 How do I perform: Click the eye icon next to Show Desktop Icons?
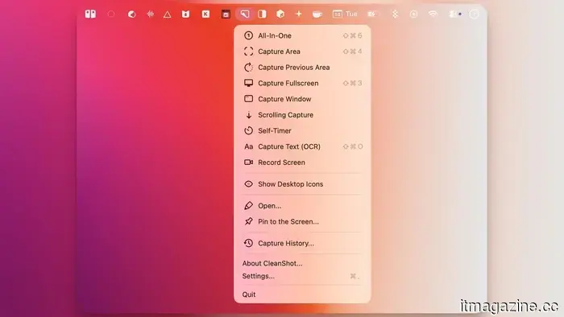[248, 183]
